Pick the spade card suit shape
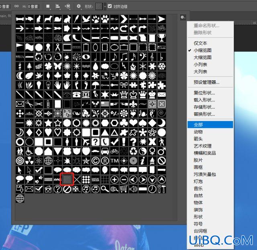 click(143, 123)
